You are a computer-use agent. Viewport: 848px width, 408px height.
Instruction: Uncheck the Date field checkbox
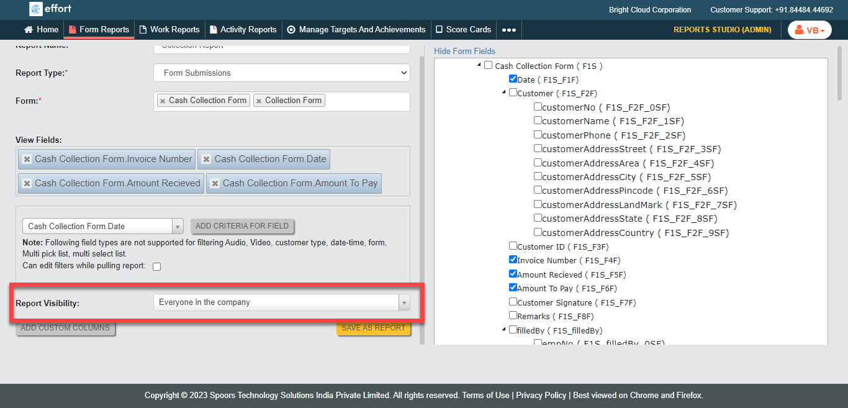pos(513,79)
